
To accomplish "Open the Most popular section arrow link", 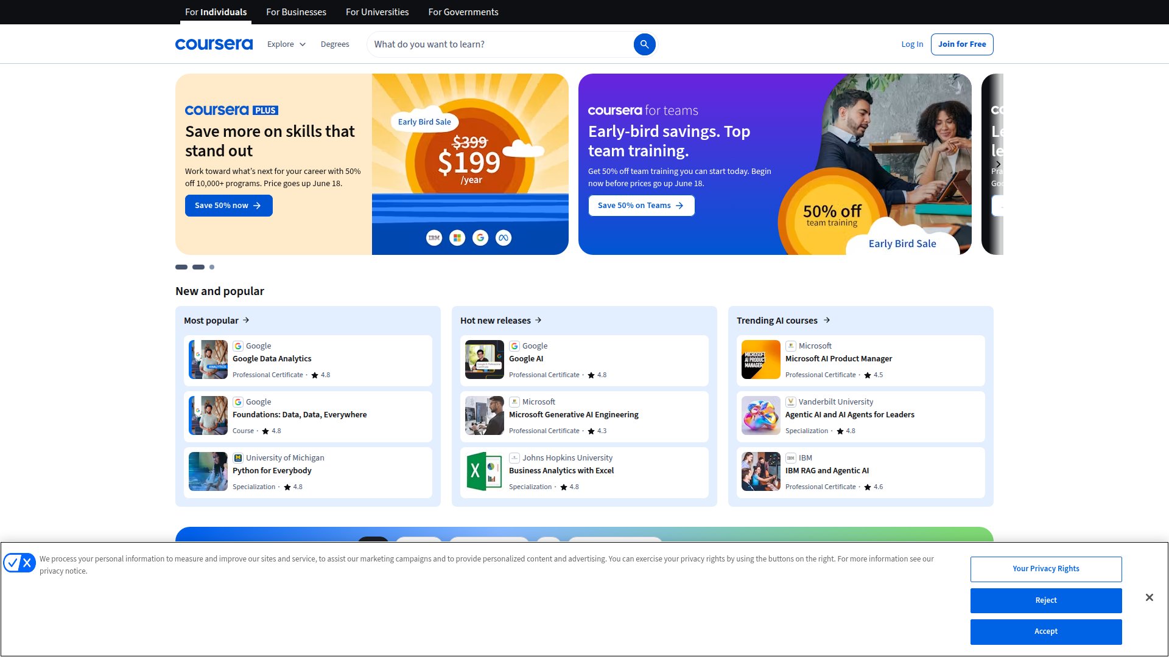I will click(x=217, y=321).
